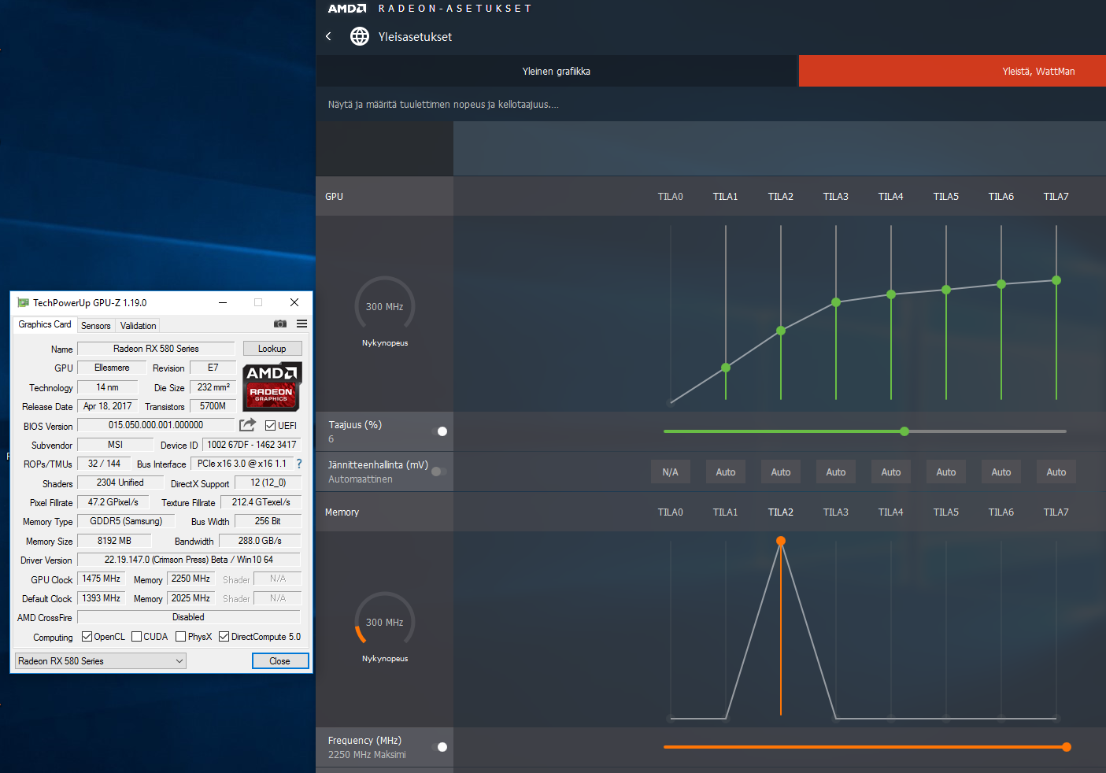Open the GPU-Z hamburger menu
Viewport: 1106px width, 773px height.
(x=301, y=324)
